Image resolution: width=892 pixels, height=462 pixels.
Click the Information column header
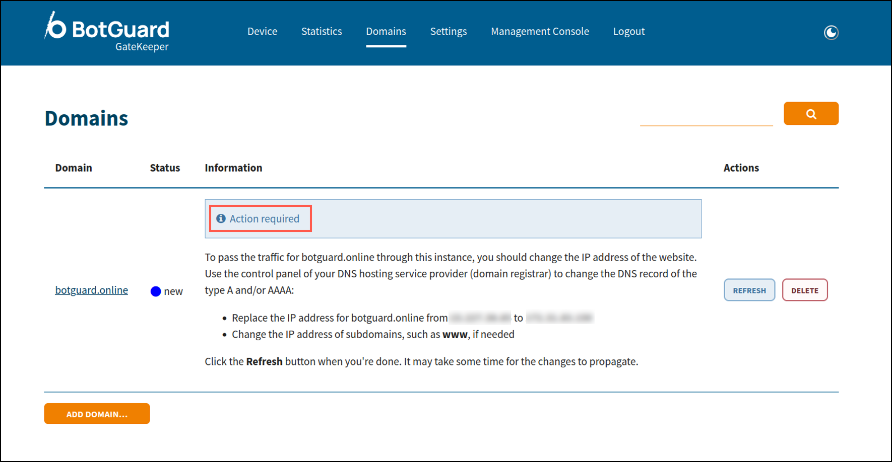click(233, 168)
